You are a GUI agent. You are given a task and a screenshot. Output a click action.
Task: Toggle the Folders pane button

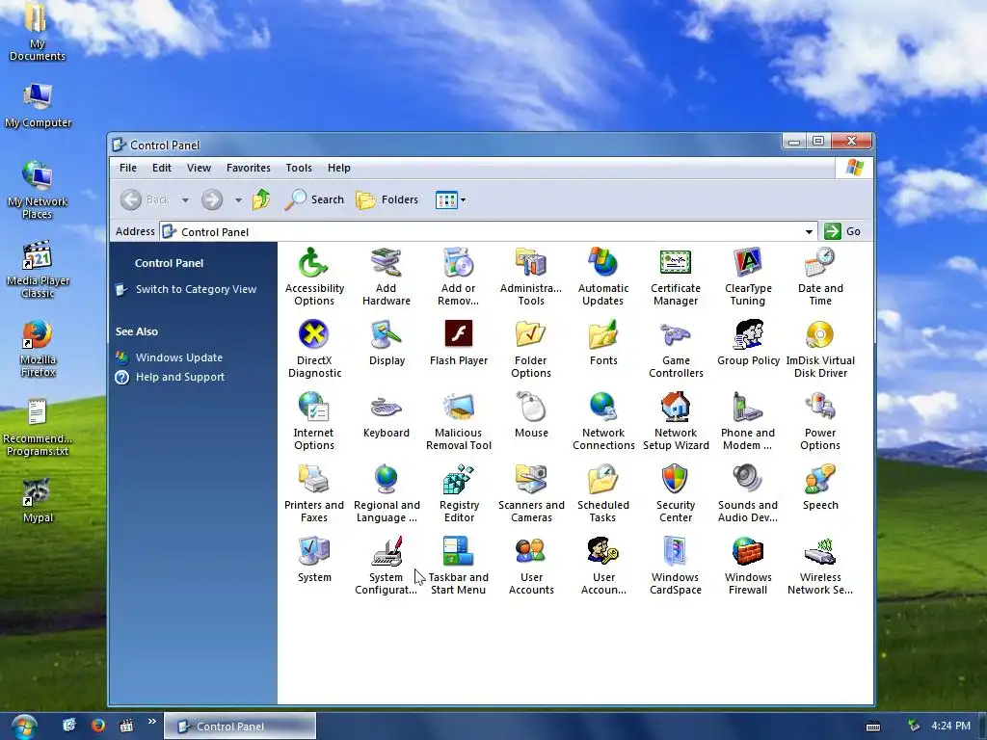[387, 199]
